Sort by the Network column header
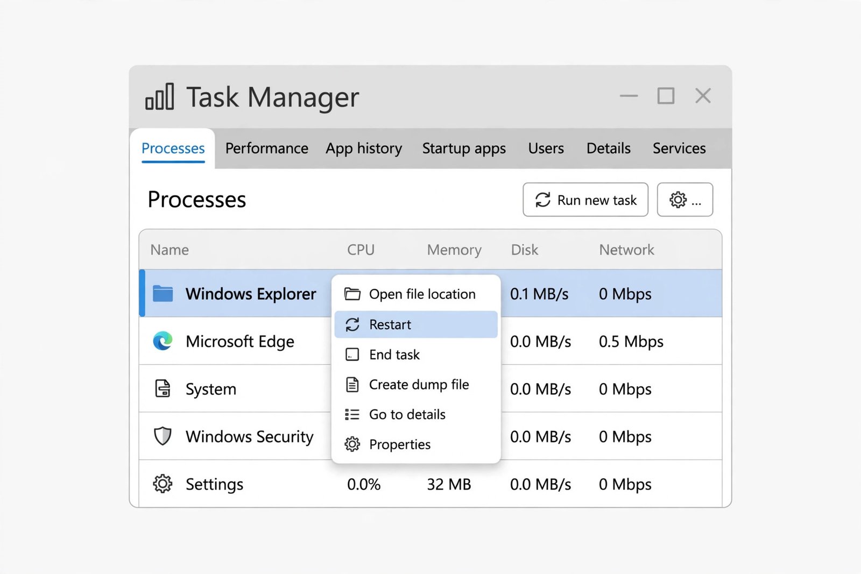The width and height of the screenshot is (861, 574). 627,250
